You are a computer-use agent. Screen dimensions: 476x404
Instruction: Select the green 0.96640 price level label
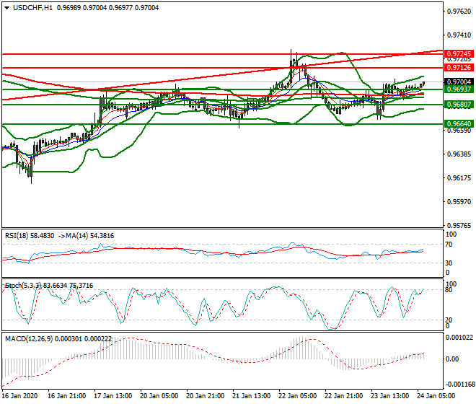(459, 124)
